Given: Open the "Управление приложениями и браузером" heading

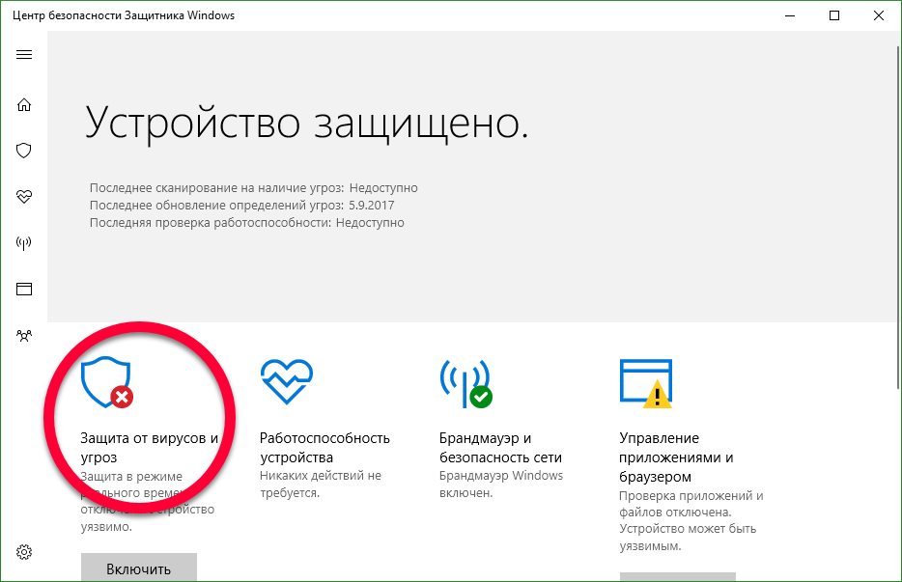Looking at the screenshot, I should coord(676,457).
